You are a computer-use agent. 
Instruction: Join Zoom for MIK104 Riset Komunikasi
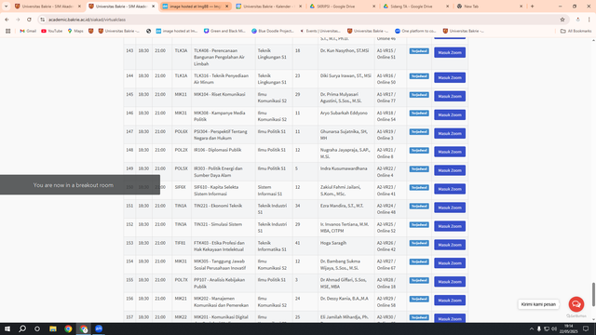point(450,96)
